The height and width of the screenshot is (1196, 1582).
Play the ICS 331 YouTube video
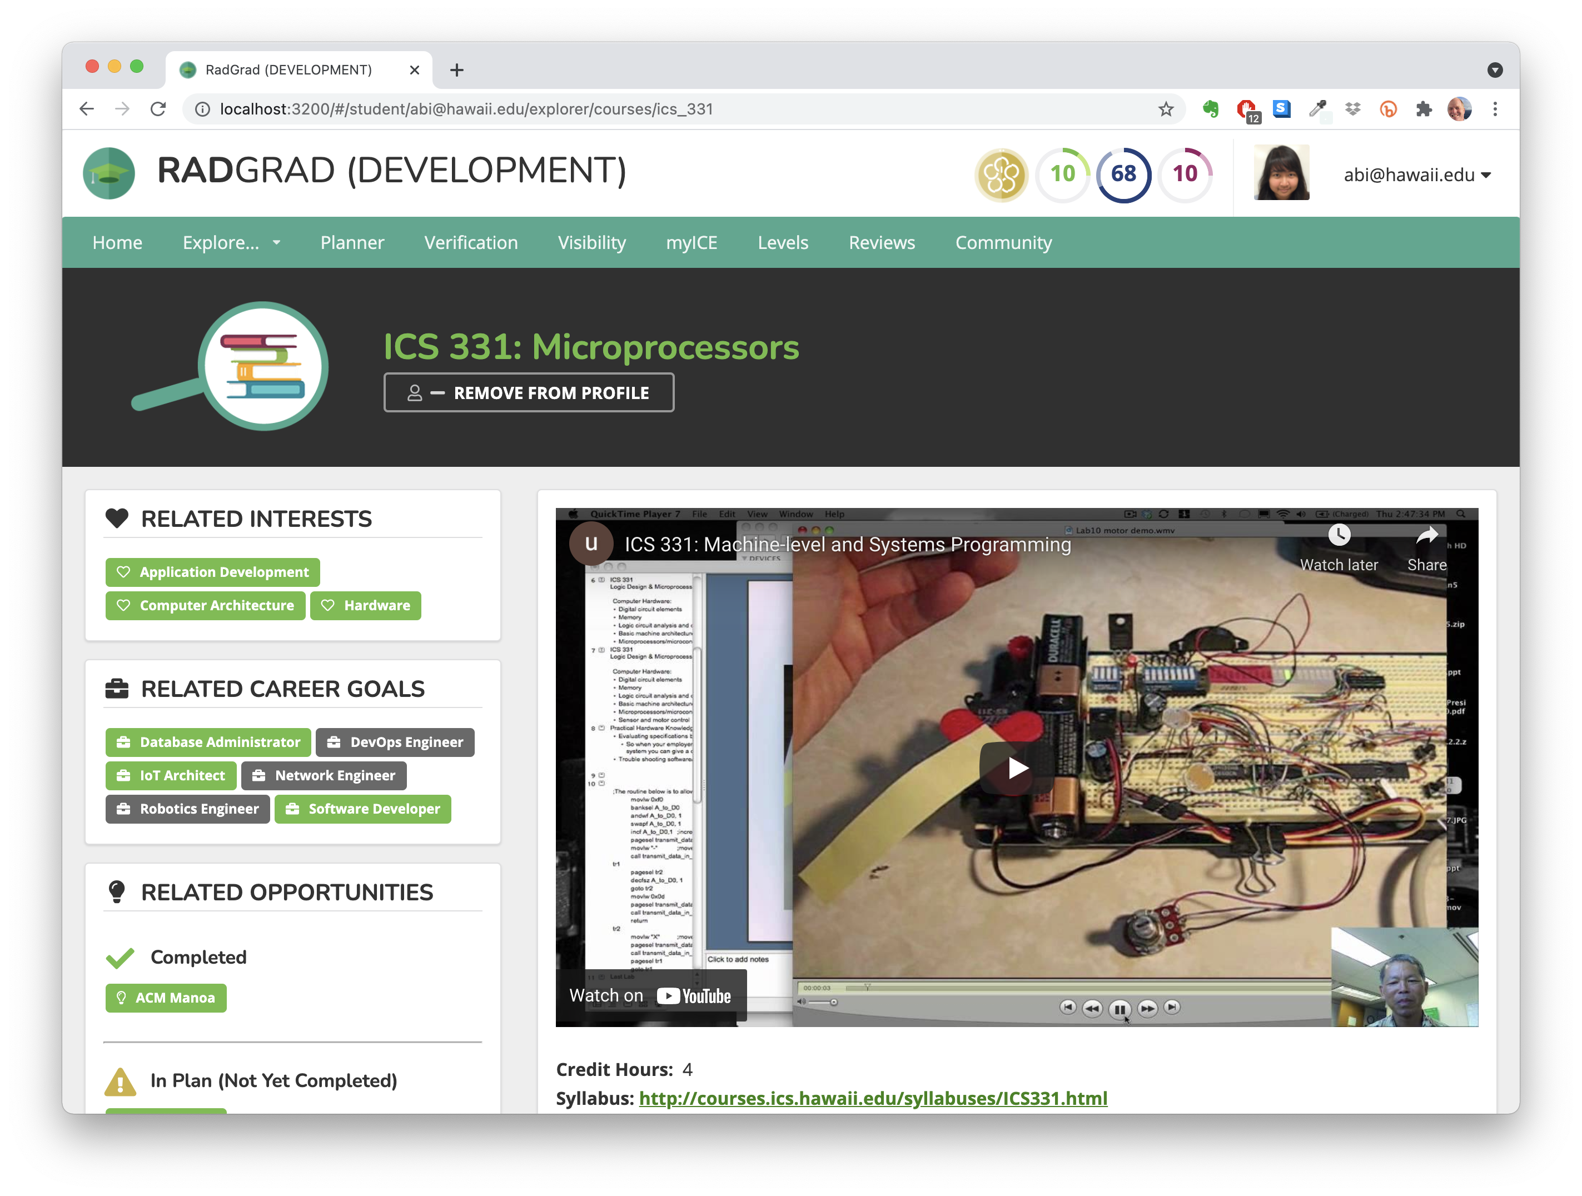1016,768
